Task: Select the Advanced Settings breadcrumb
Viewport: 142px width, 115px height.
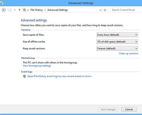Action: 58,10
